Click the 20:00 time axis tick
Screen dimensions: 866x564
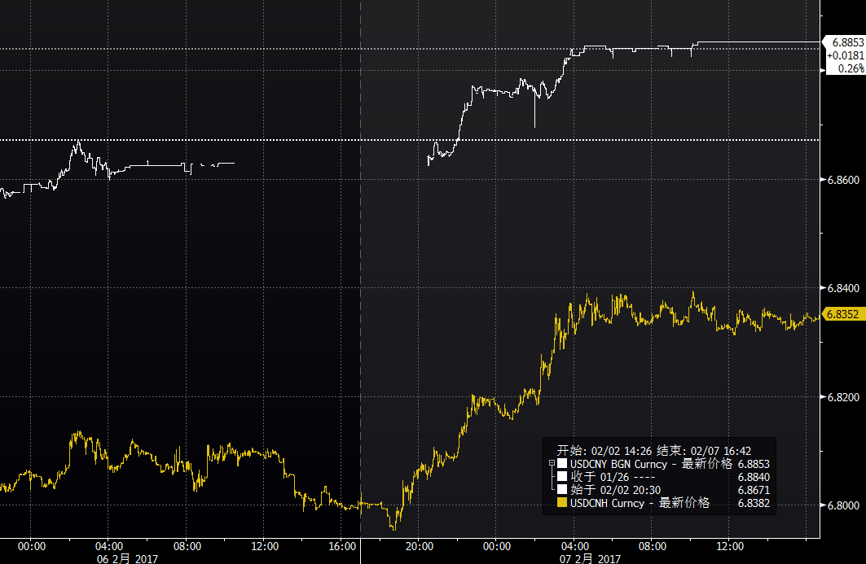(x=418, y=547)
